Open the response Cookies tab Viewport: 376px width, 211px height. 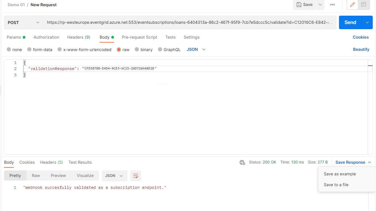point(27,162)
